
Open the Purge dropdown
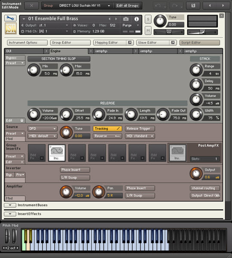click(x=131, y=25)
